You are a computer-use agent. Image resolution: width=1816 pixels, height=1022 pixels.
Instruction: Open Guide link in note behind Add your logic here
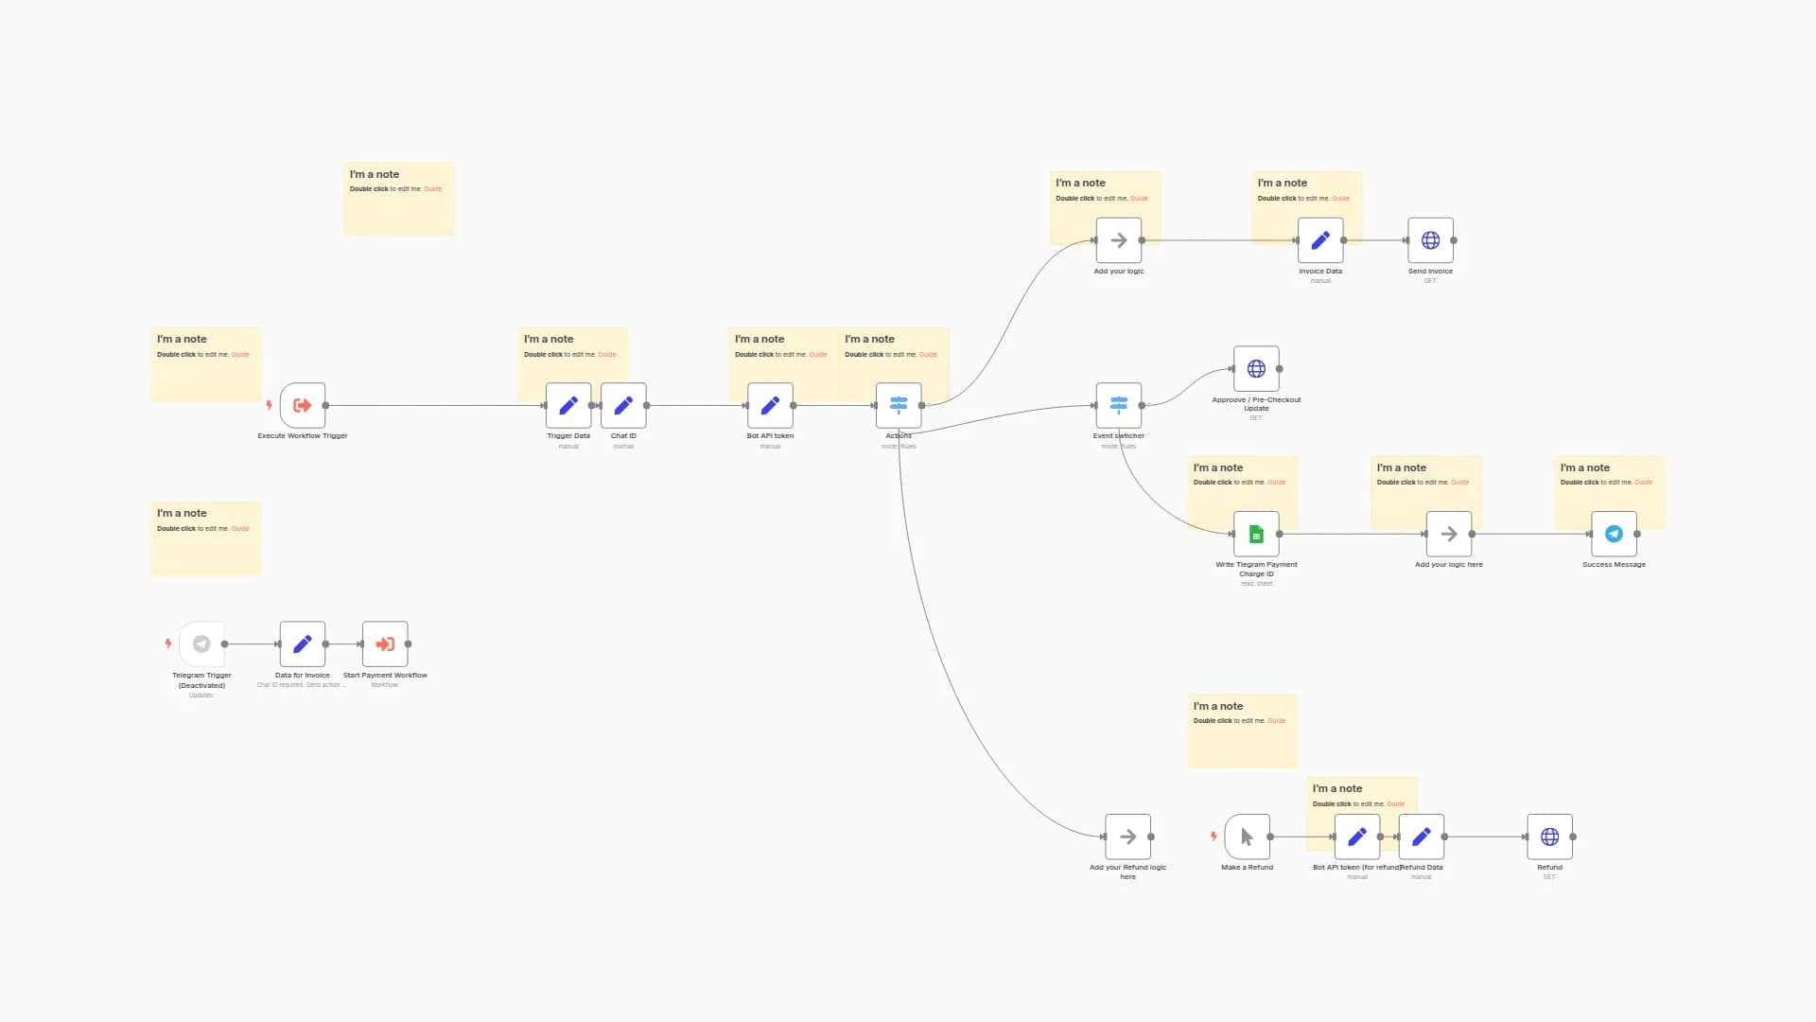pos(1460,483)
